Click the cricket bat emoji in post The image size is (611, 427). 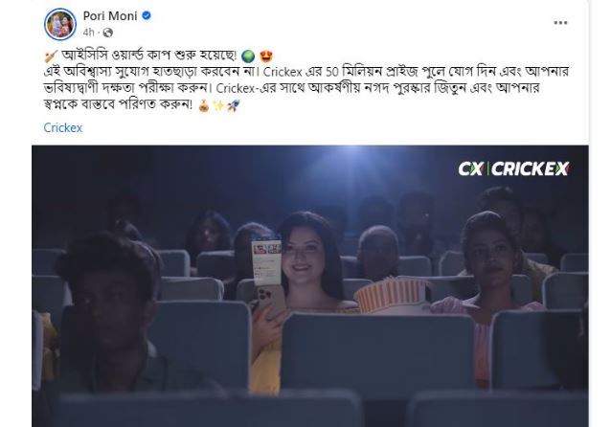(51, 56)
